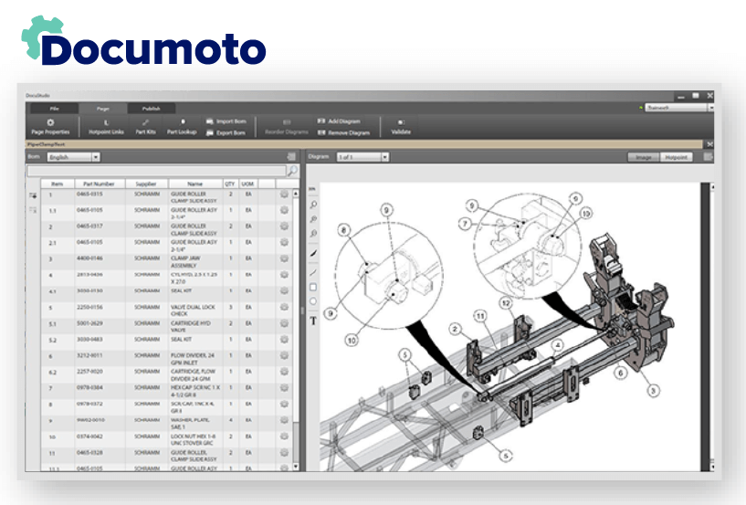Select the rectangle drawing tool
746x505 pixels.
[x=313, y=287]
